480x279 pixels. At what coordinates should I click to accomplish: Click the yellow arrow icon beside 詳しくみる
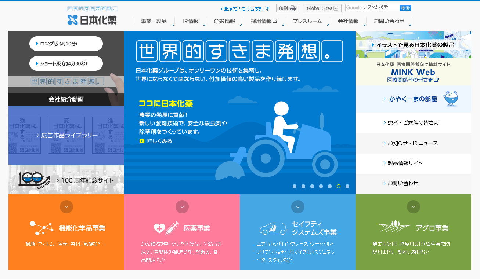(142, 141)
